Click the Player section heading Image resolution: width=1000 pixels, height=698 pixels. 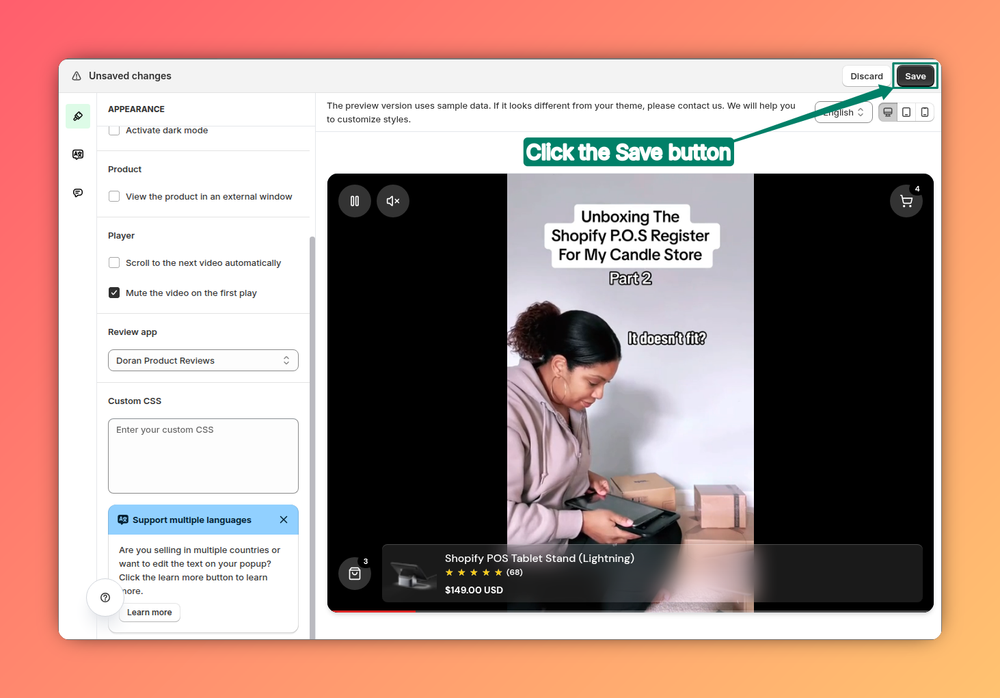(121, 236)
